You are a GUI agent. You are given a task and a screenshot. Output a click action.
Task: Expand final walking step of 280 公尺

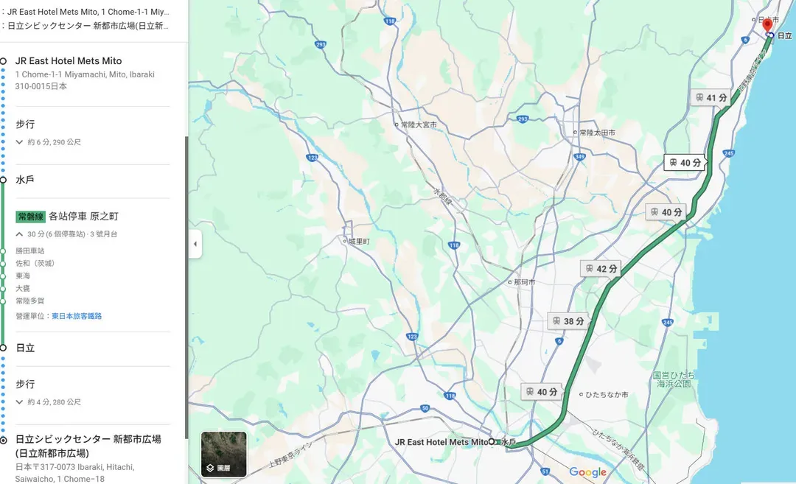pyautogui.click(x=19, y=401)
